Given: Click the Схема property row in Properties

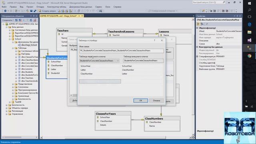Looking at the screenshot, I should tap(219, 44).
